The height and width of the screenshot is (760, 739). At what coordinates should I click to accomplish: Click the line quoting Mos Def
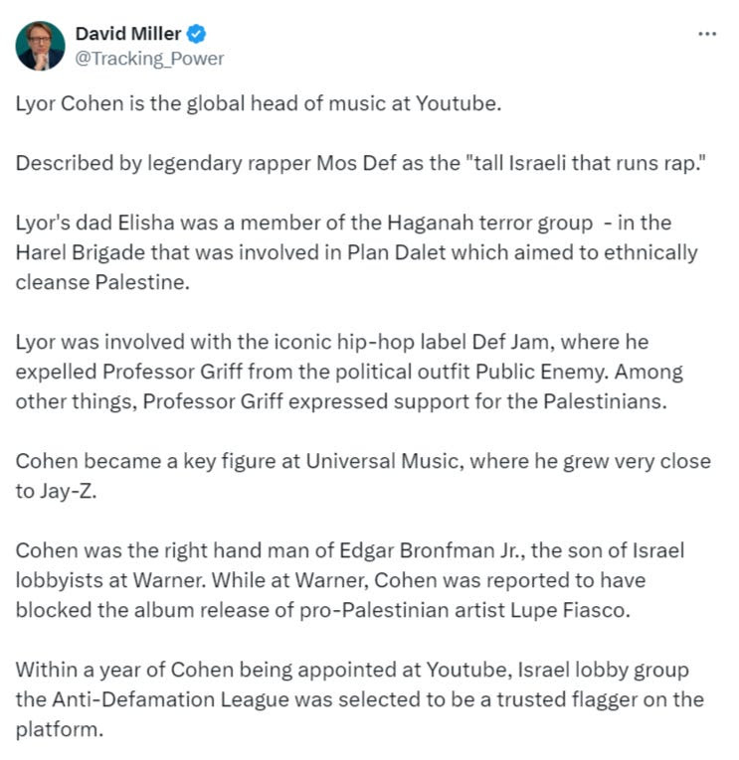360,163
